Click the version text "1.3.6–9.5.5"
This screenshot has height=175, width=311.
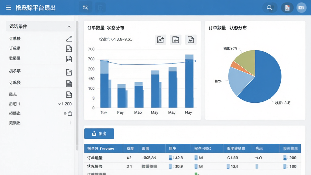(x=122, y=39)
